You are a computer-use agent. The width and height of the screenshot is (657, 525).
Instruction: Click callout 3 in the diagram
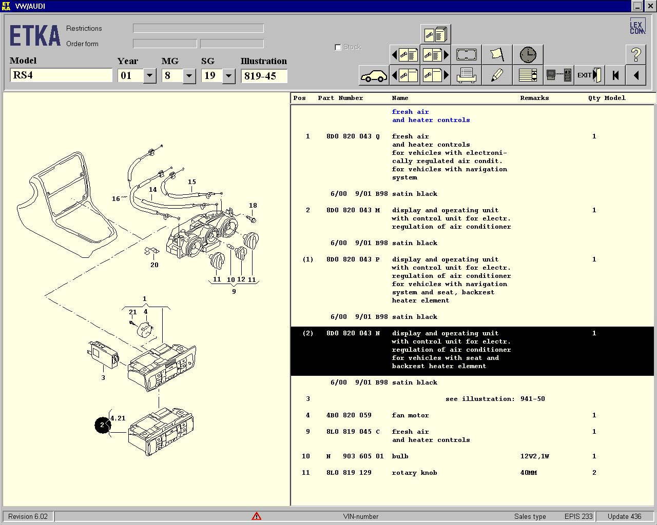103,378
